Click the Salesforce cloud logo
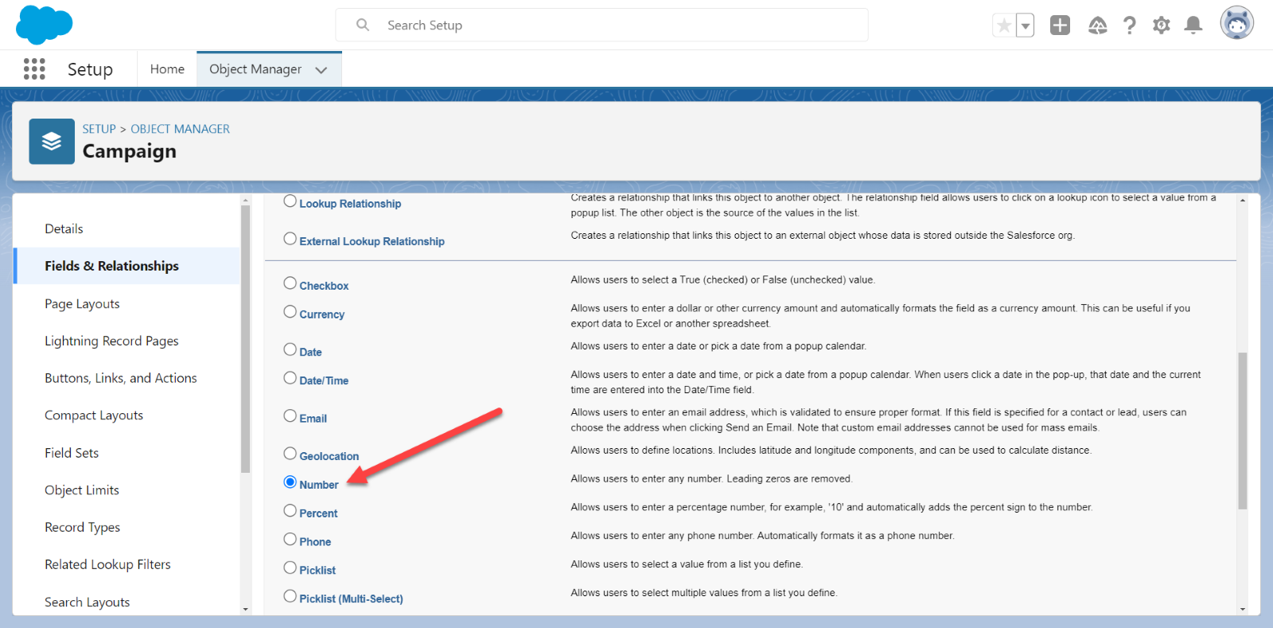Screen dimensions: 1273x628 coord(44,25)
